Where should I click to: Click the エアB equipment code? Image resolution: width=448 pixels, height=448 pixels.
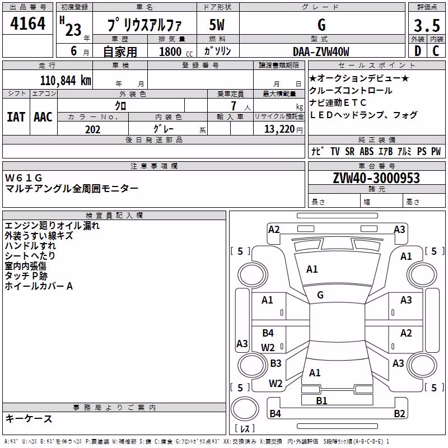(x=385, y=151)
